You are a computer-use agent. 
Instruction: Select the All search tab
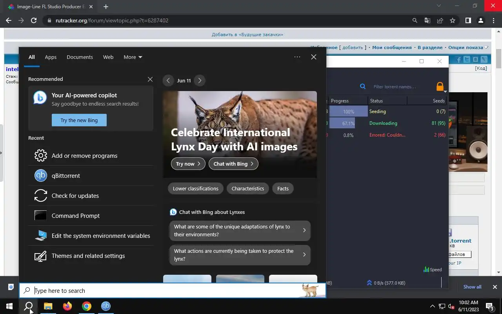pos(31,57)
